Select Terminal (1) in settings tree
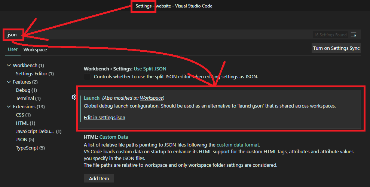The width and height of the screenshot is (370, 187). (x=28, y=98)
